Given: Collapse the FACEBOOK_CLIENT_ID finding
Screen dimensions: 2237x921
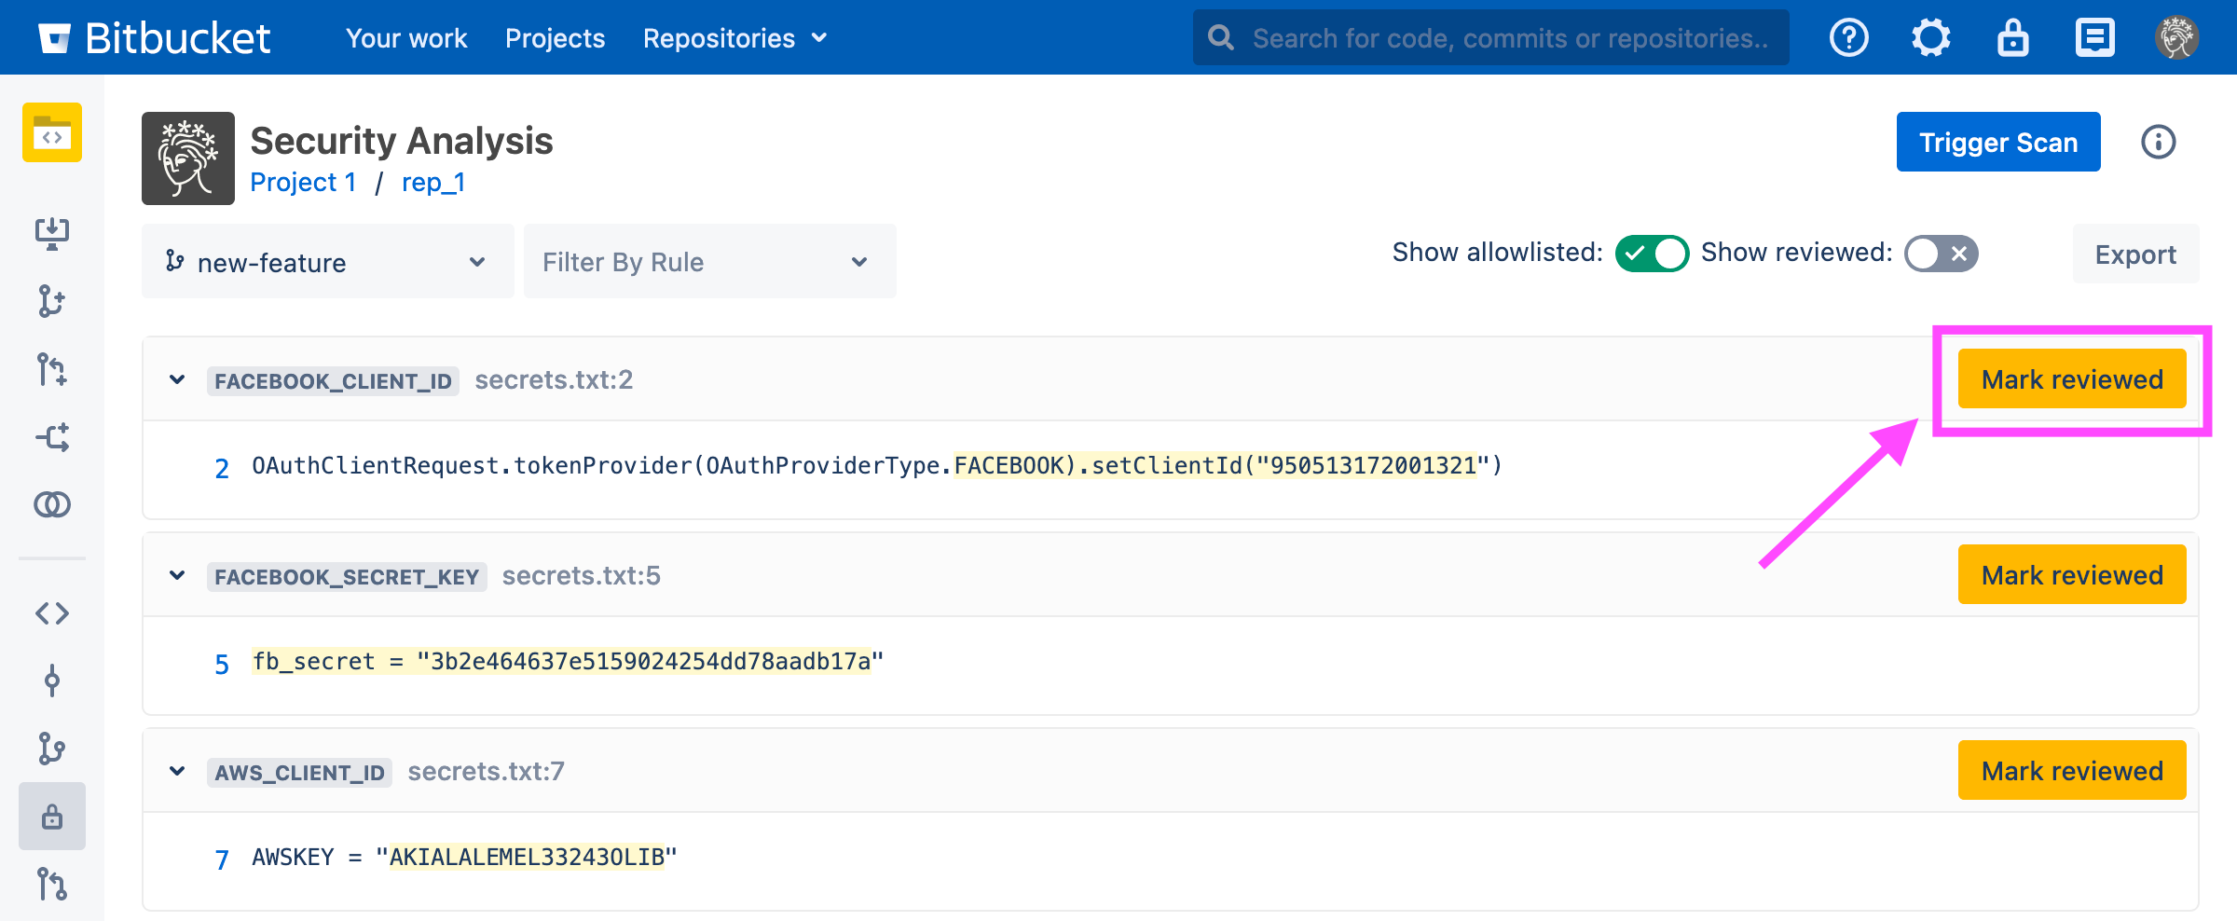Looking at the screenshot, I should pyautogui.click(x=176, y=379).
